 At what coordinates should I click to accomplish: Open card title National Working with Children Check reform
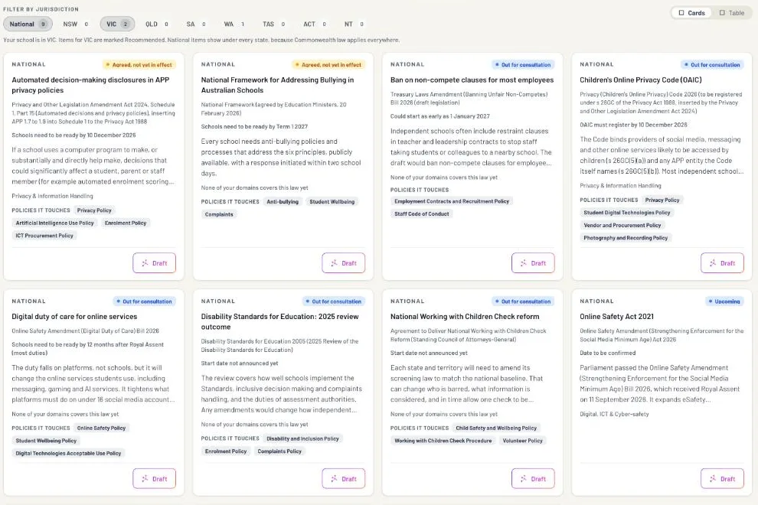click(465, 317)
